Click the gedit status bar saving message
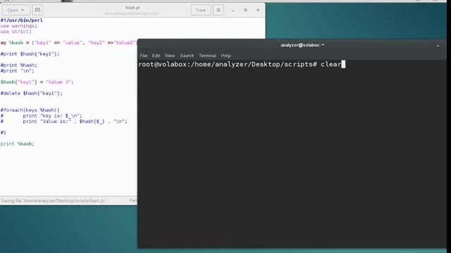Image resolution: width=451 pixels, height=253 pixels. pyautogui.click(x=55, y=201)
